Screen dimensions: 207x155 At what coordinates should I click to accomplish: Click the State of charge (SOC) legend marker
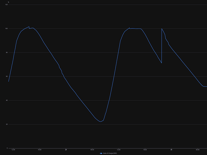(101, 153)
